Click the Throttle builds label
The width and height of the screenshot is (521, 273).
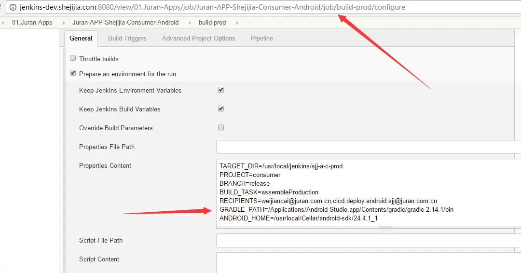[x=99, y=59]
